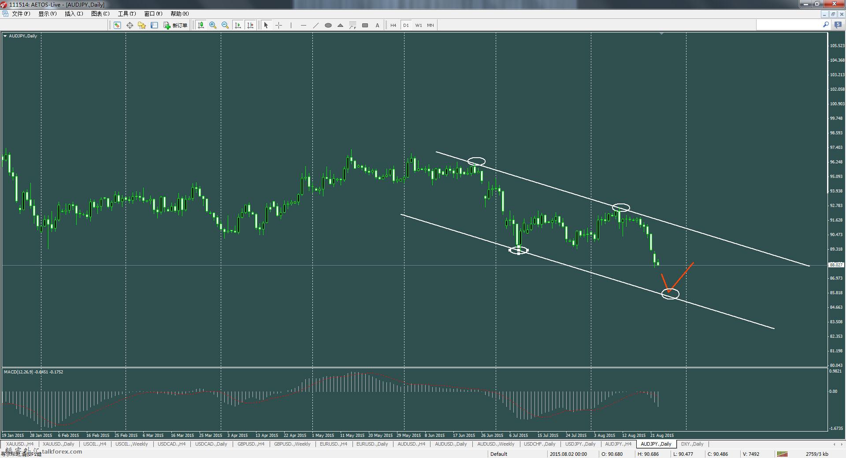
Task: Open the Navigator folder-star icon
Action: 142,25
